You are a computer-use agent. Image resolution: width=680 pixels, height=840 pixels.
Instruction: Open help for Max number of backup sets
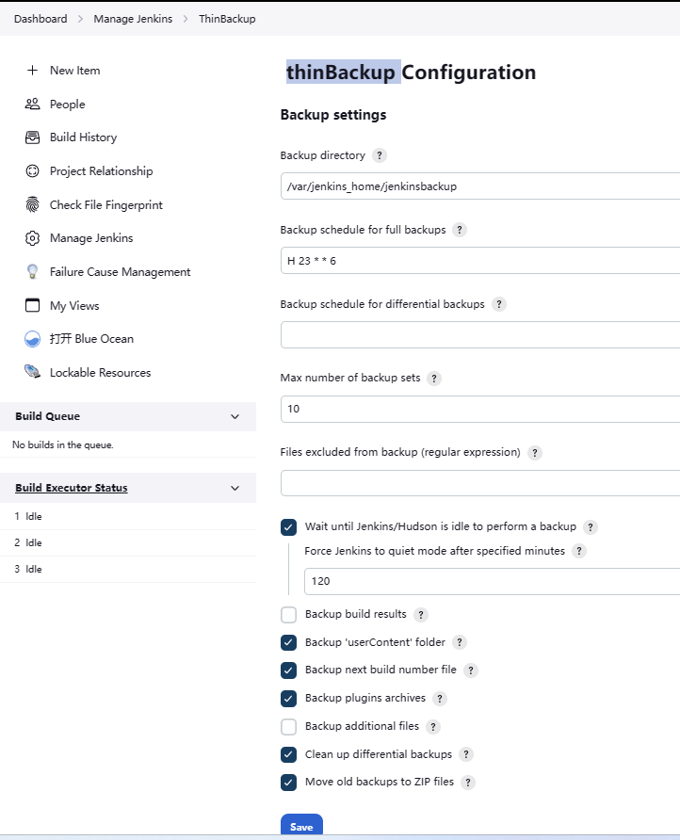click(x=434, y=379)
